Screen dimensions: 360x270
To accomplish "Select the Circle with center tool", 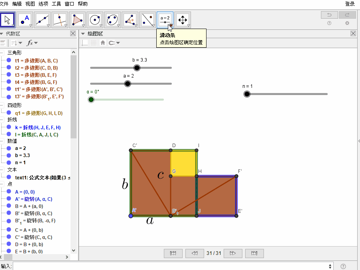I will tap(95, 20).
